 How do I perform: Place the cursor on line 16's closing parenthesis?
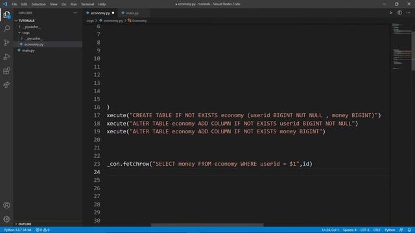tap(108, 107)
